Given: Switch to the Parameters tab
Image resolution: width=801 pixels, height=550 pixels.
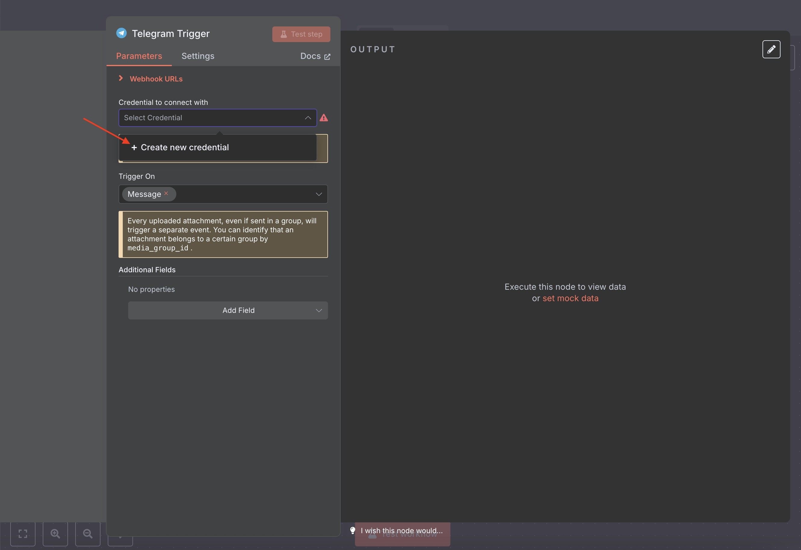Looking at the screenshot, I should click(x=139, y=56).
